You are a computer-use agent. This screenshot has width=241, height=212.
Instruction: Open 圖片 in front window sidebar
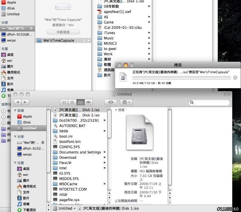point(23,180)
